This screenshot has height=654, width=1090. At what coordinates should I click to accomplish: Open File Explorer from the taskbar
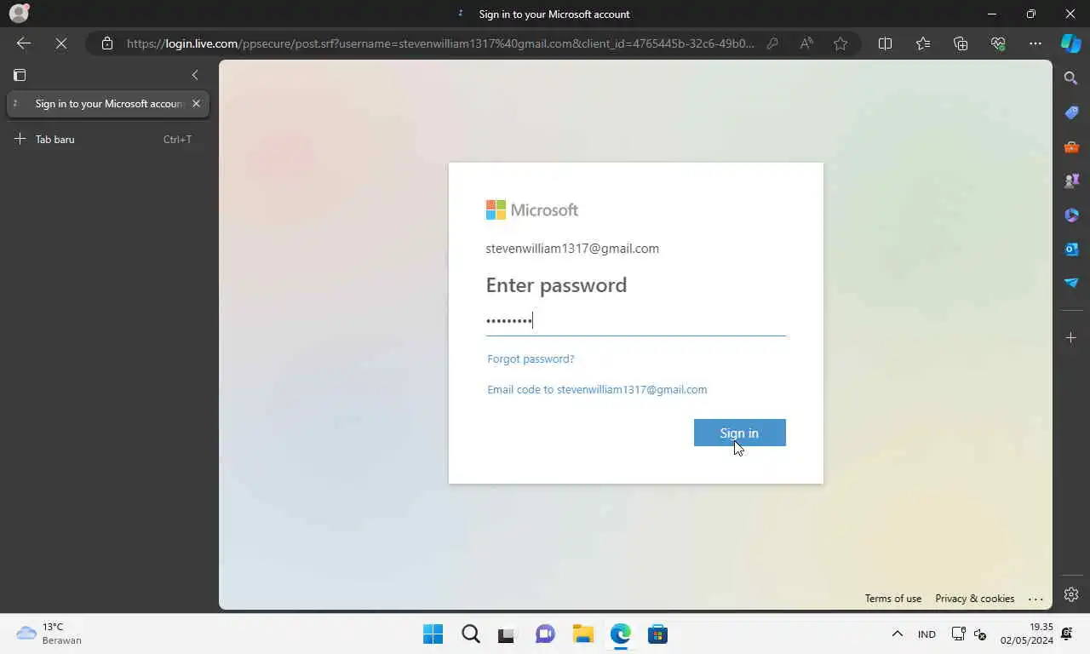click(x=582, y=634)
